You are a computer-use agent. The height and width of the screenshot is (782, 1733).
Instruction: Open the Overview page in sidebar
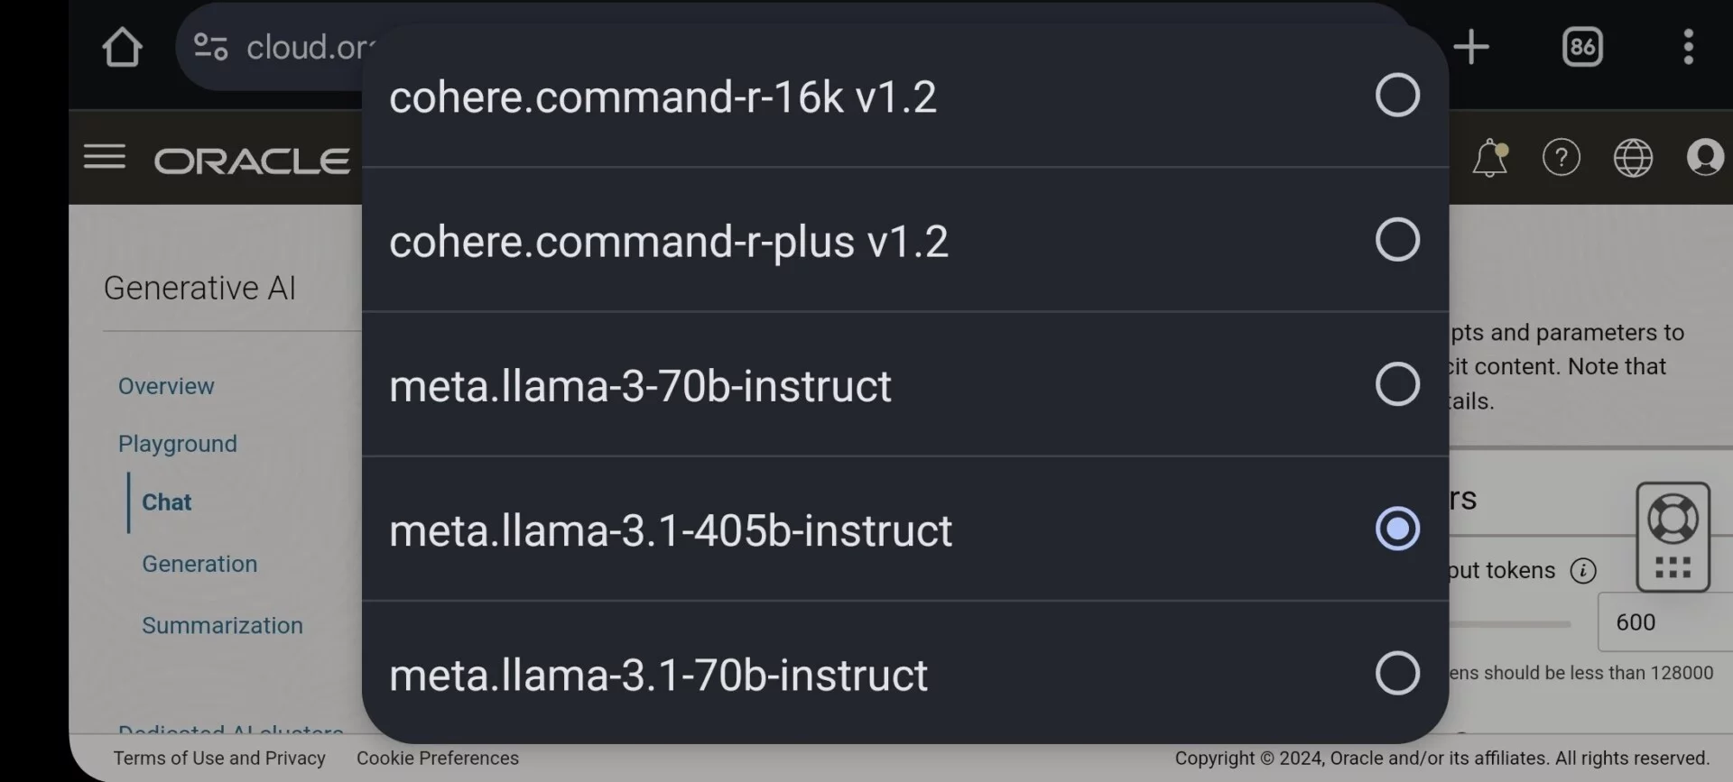click(166, 386)
